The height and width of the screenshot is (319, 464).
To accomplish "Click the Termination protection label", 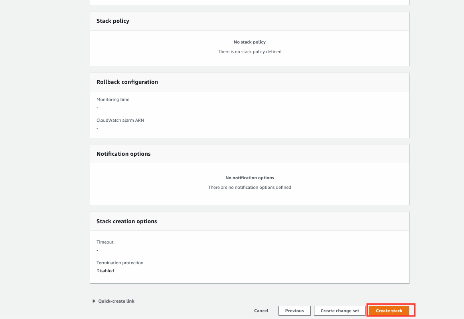I will tap(120, 263).
